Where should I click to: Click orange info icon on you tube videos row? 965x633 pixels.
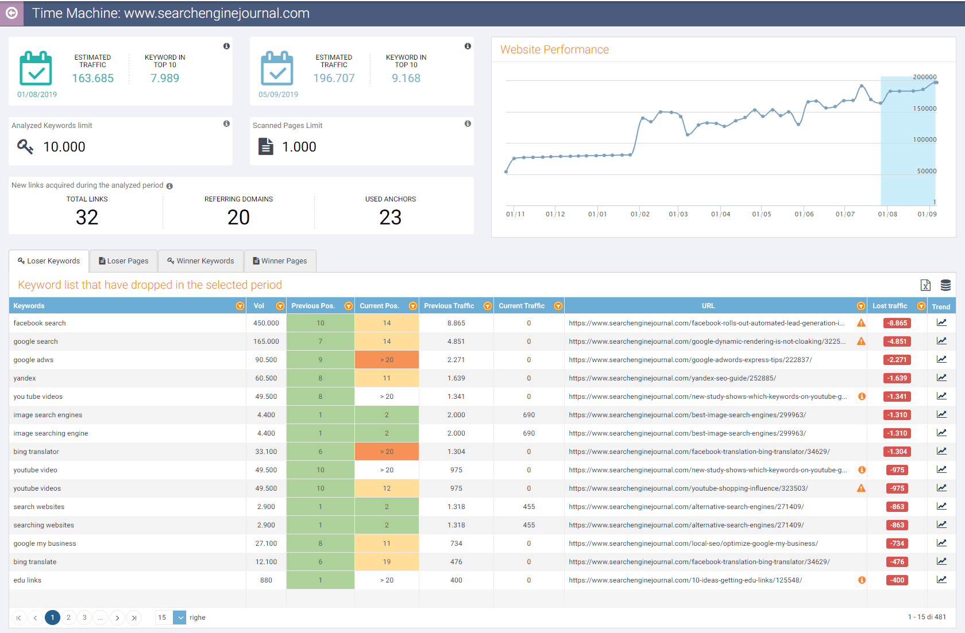[x=862, y=397]
